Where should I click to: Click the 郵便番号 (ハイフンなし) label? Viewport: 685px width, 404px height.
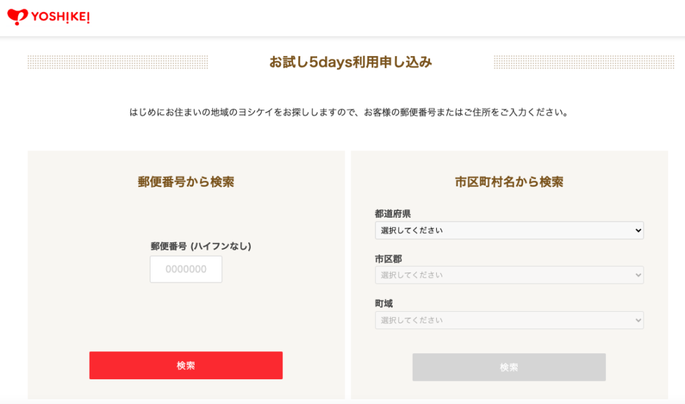click(x=201, y=246)
